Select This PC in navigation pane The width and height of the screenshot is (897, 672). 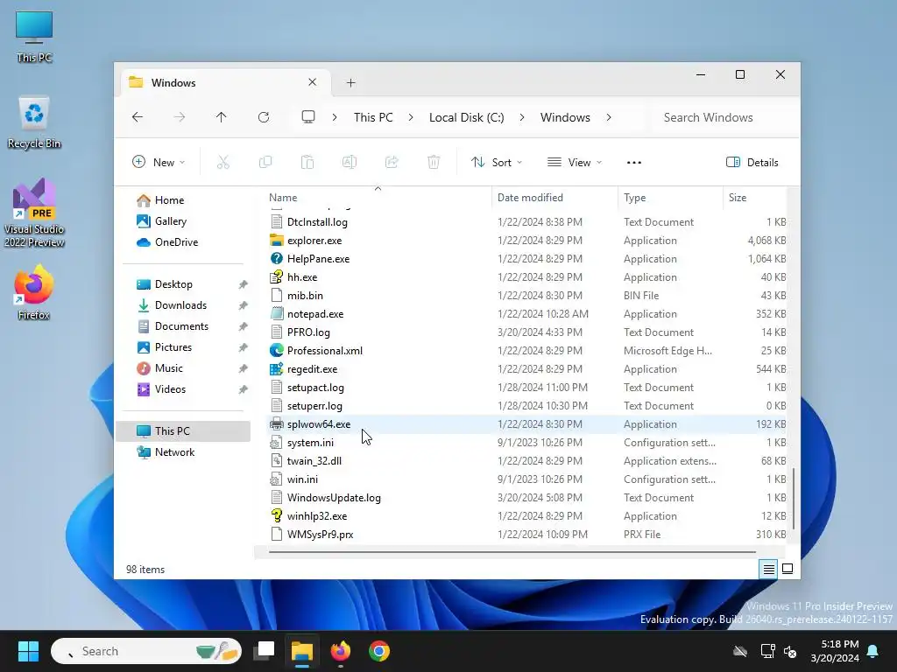[183, 431]
